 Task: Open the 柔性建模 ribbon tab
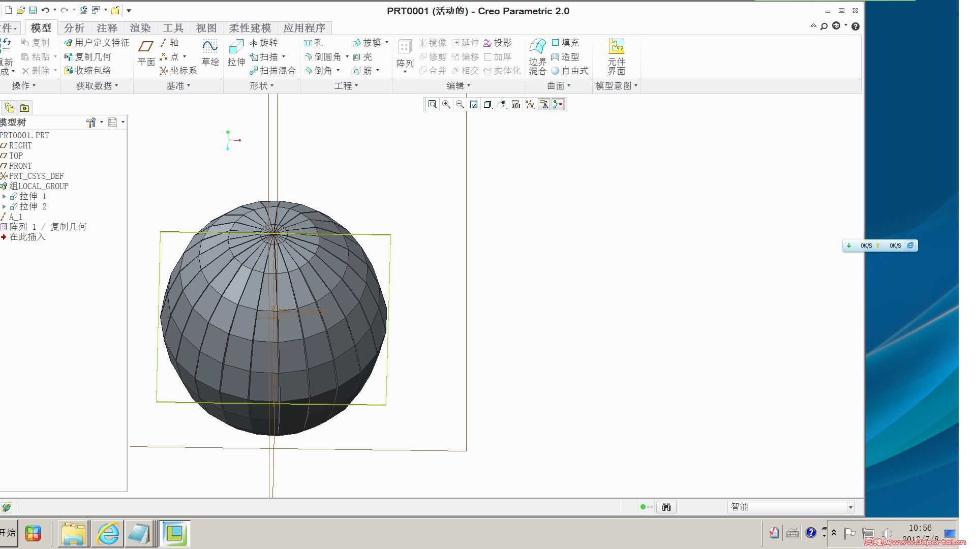tap(250, 28)
